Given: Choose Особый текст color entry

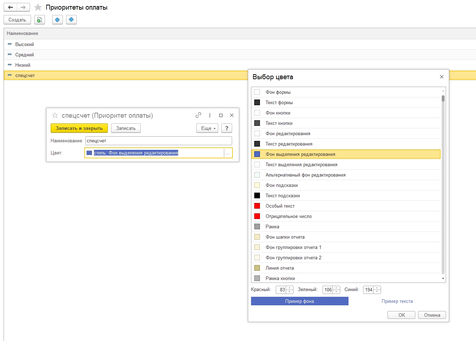Looking at the screenshot, I should [280, 206].
